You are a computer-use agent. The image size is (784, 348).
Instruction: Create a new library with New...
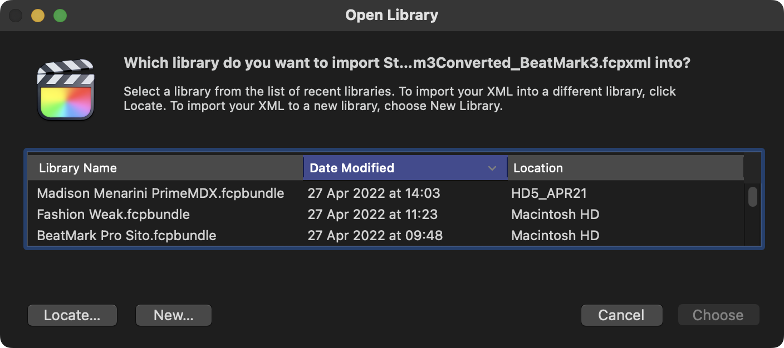point(174,315)
